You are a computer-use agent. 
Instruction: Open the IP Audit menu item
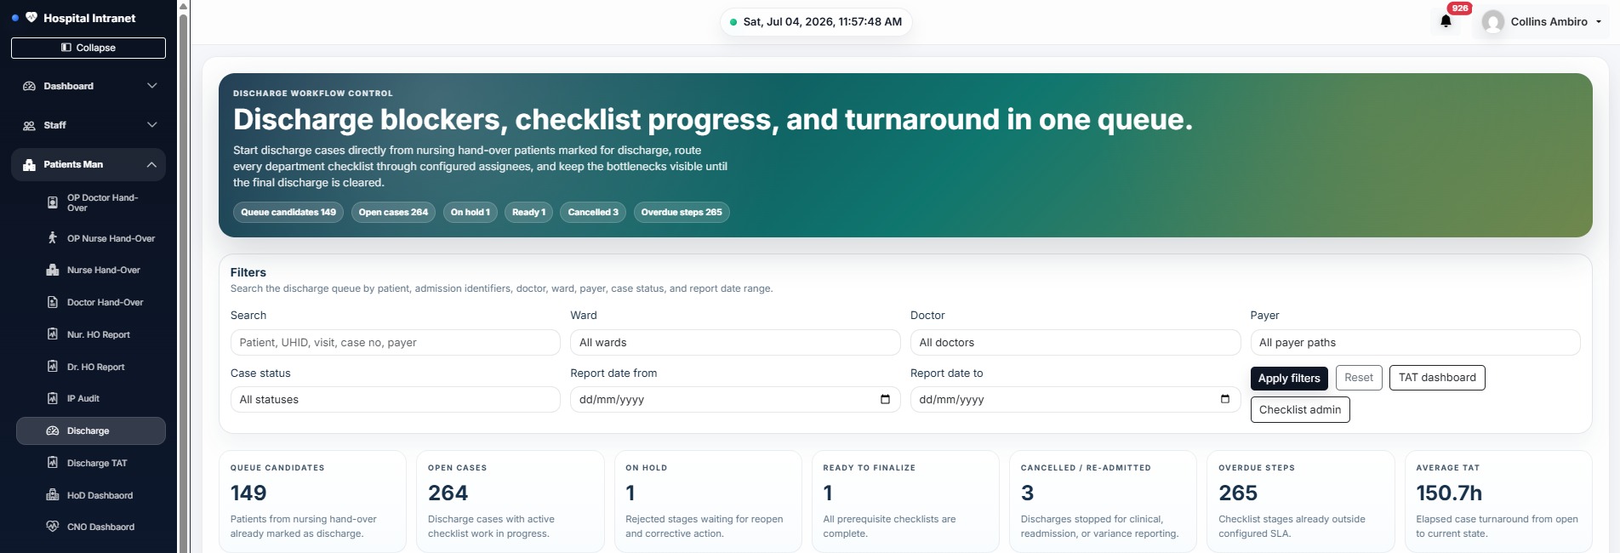click(91, 398)
